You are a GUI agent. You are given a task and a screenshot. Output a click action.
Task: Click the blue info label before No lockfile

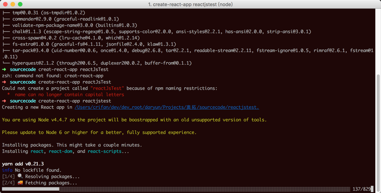pyautogui.click(x=7, y=170)
